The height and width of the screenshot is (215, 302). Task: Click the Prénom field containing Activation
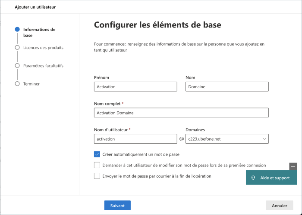pos(135,86)
